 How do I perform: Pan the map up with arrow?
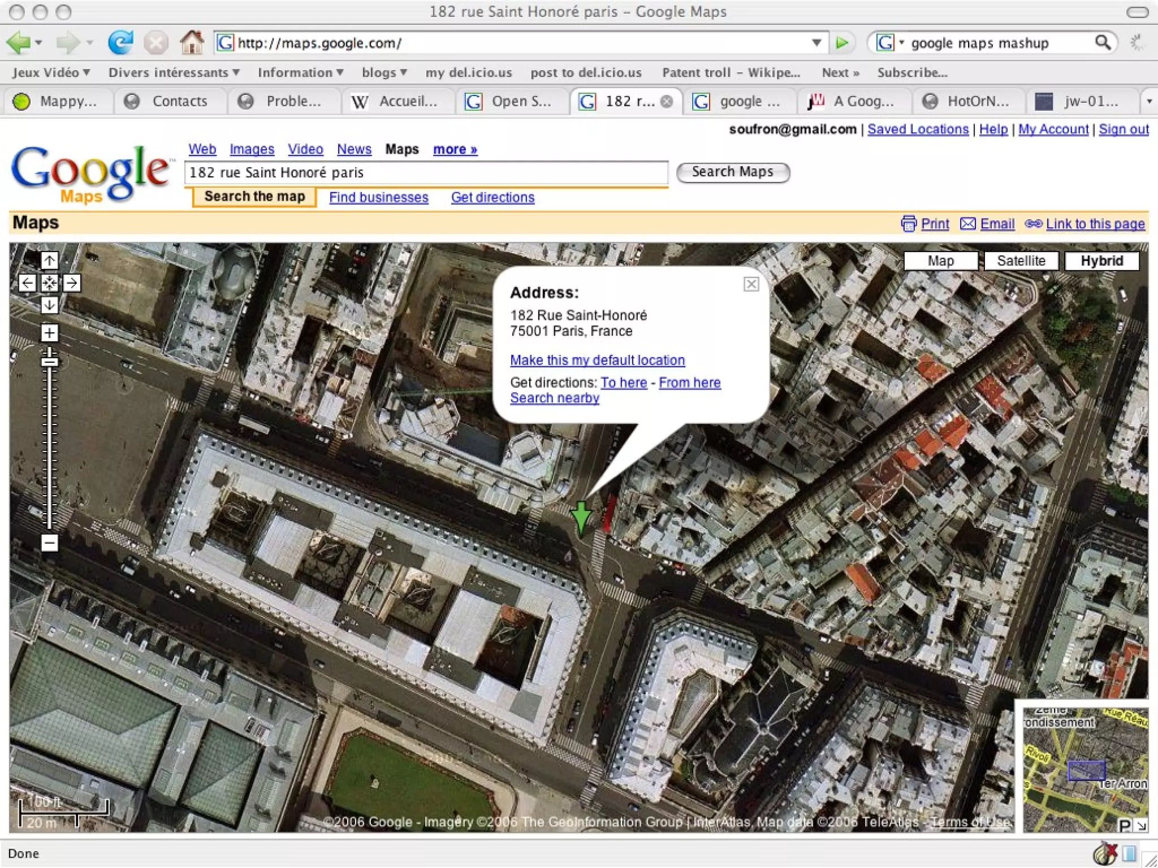point(50,261)
